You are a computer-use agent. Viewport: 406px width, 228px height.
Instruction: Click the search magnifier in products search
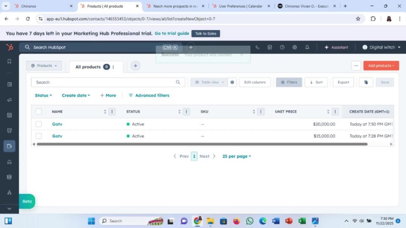pos(178,82)
